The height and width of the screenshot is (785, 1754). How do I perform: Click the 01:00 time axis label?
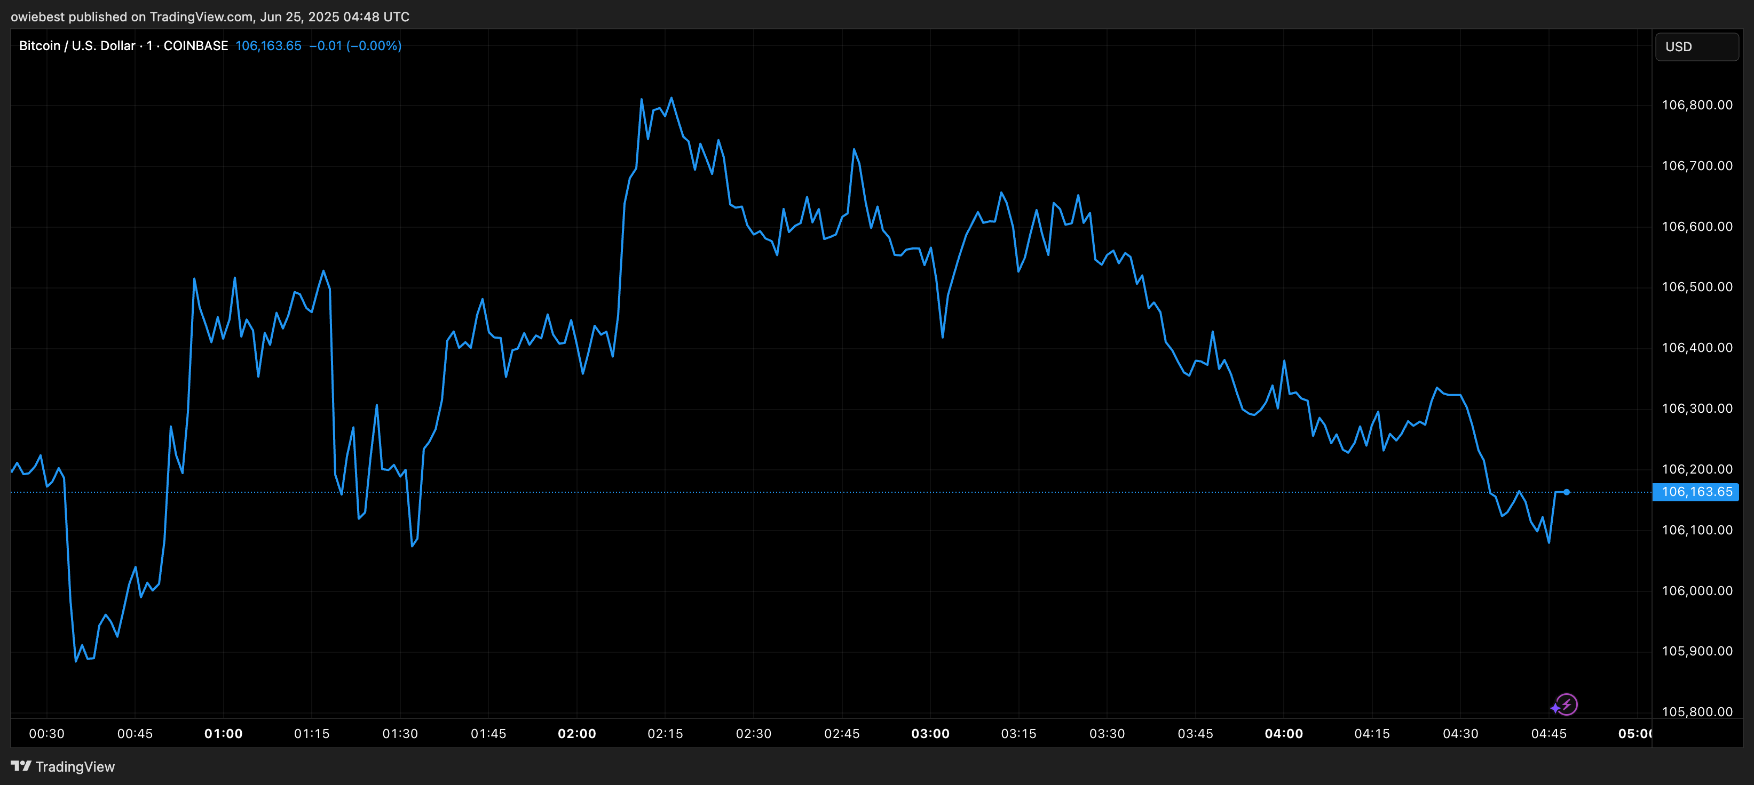223,733
